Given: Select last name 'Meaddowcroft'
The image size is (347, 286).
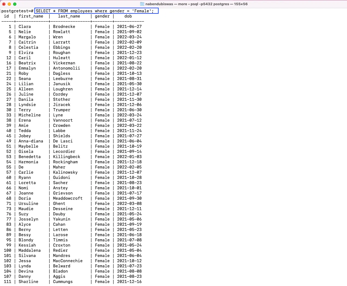Looking at the screenshot, I should 68,198.
